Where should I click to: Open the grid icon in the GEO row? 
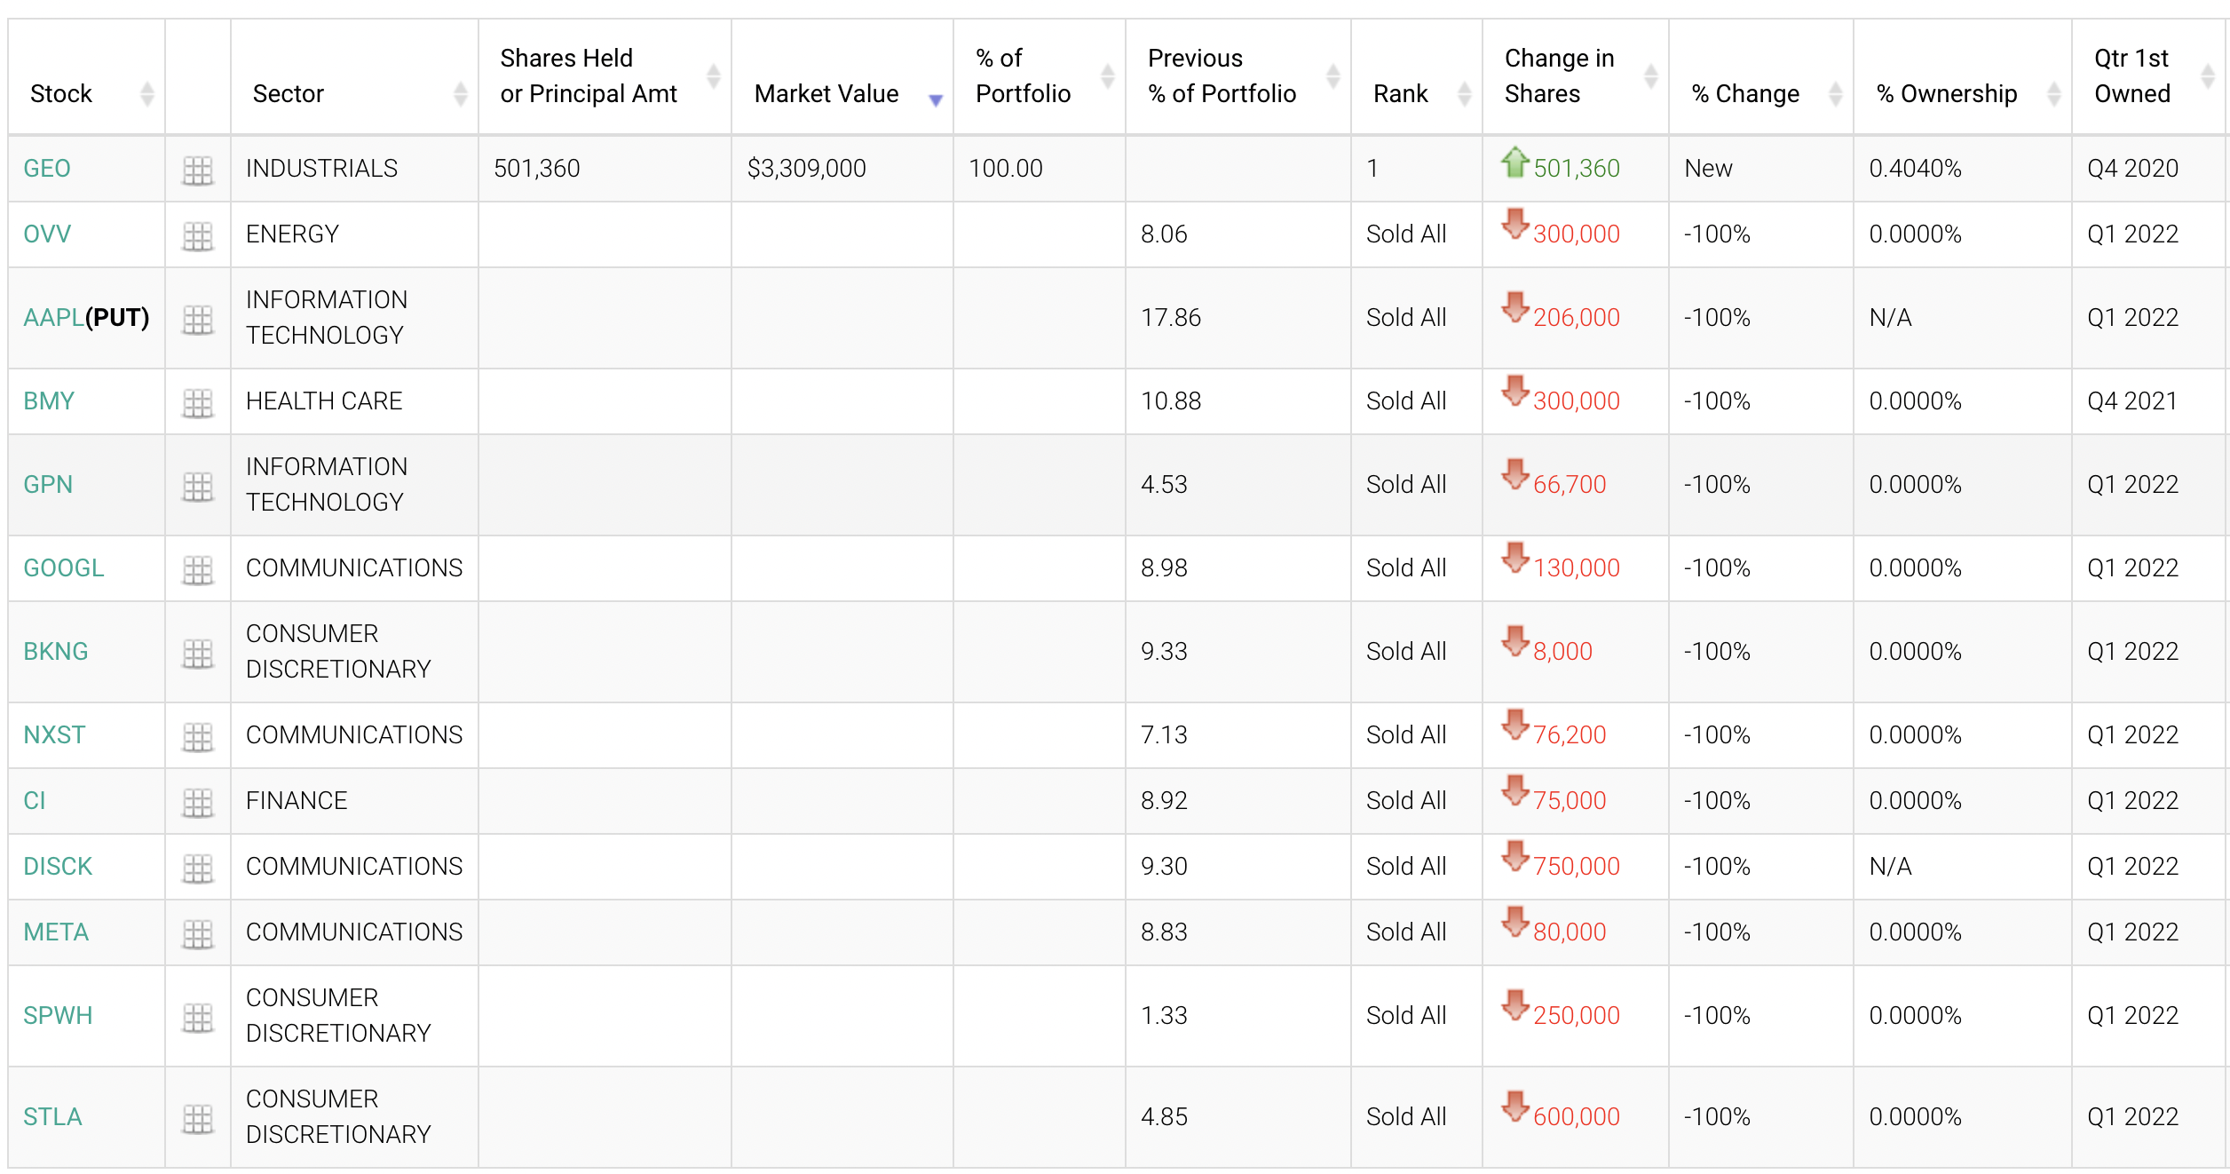pyautogui.click(x=197, y=170)
